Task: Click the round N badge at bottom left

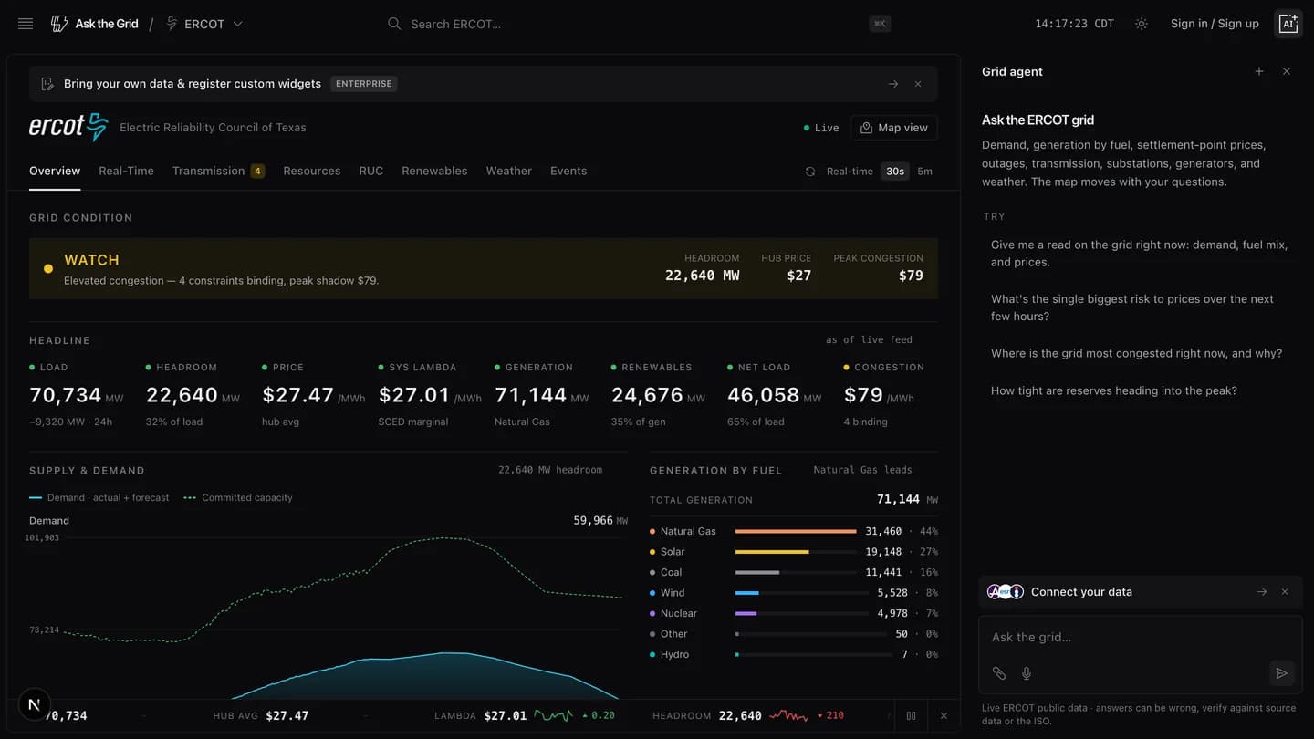Action: (34, 704)
